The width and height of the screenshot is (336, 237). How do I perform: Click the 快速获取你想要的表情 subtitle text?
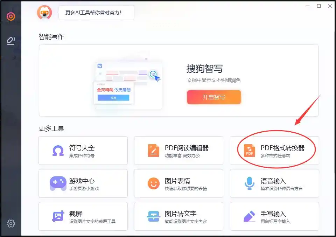pyautogui.click(x=186, y=189)
